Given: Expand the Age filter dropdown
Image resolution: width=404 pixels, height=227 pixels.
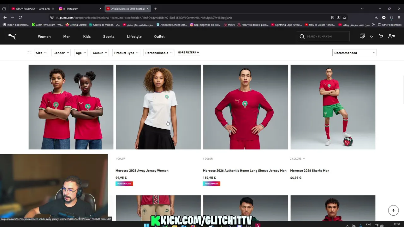Looking at the screenshot, I should 80,53.
